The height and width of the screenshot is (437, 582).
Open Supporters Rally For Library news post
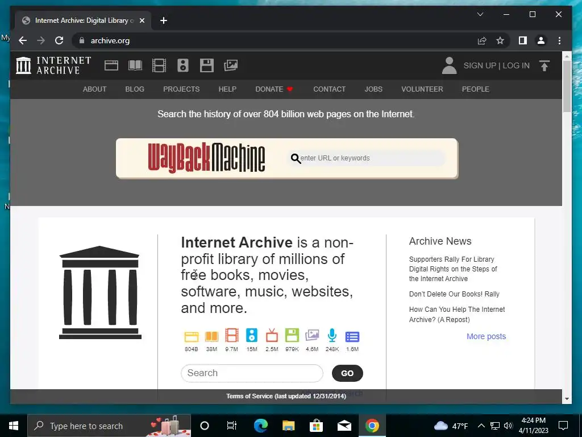coord(453,269)
